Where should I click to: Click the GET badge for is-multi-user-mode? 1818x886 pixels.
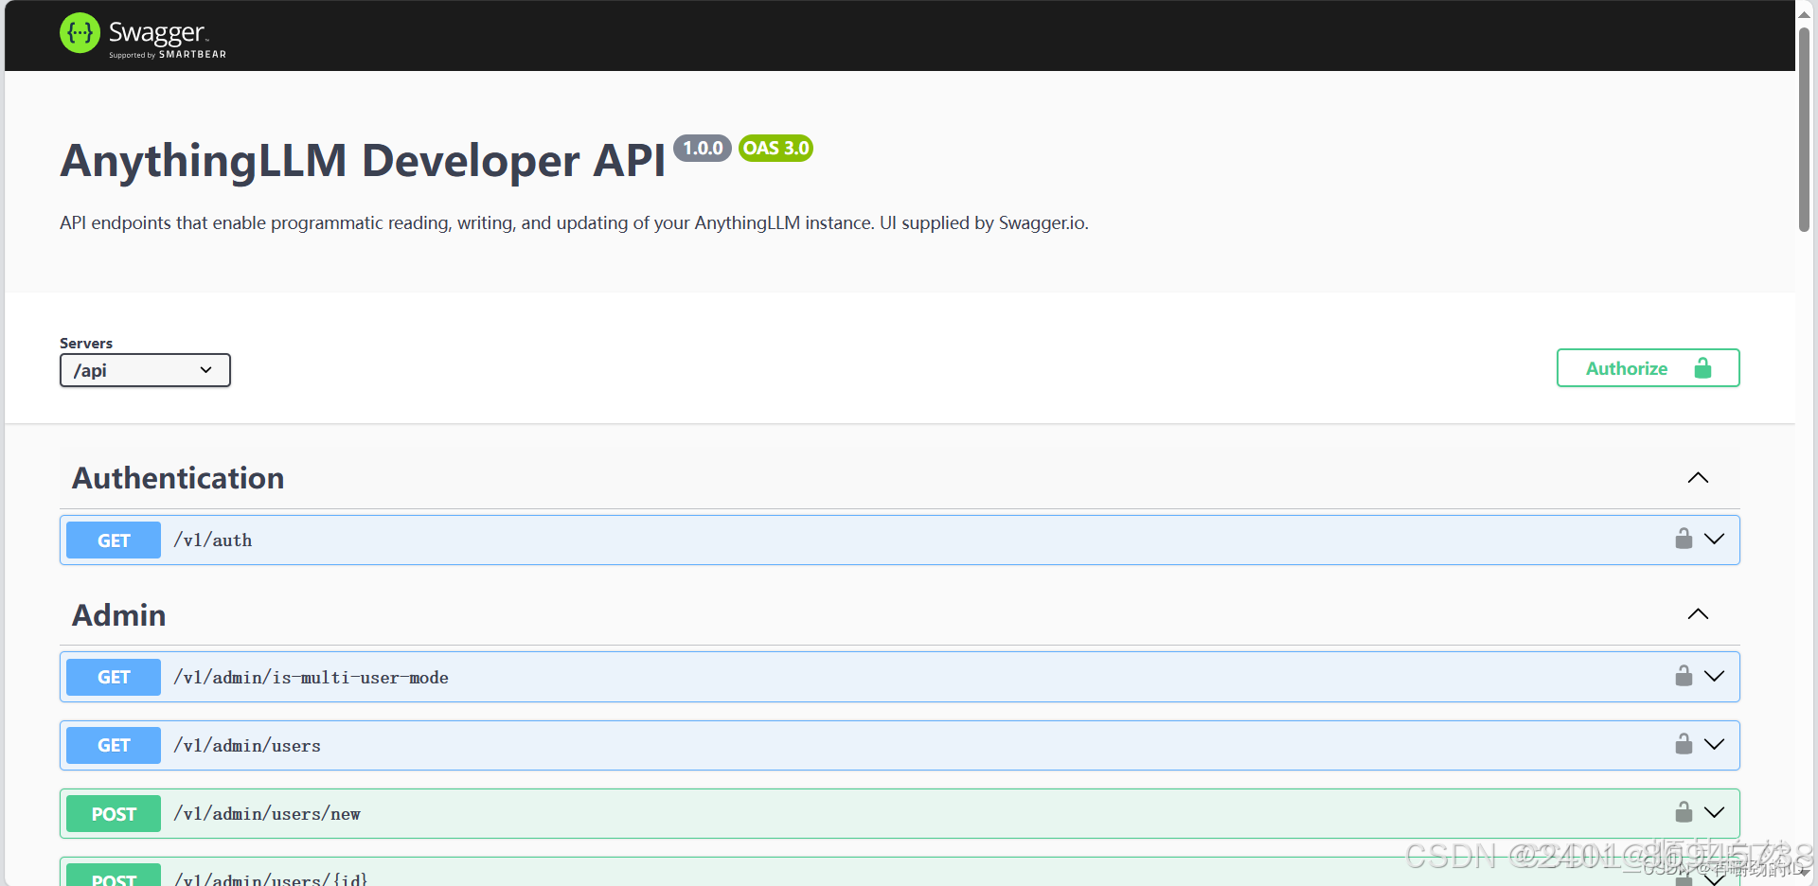(114, 677)
